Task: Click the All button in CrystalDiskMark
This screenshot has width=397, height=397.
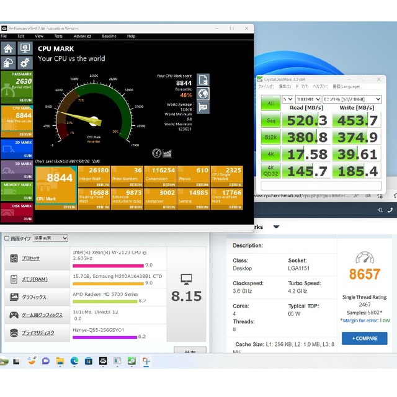Action: (270, 103)
